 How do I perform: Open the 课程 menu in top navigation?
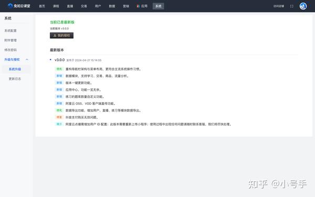56,6
